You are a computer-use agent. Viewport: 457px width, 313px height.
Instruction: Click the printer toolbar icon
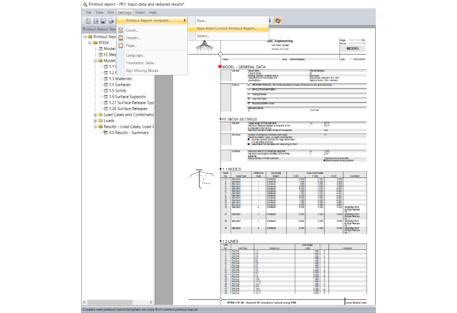click(111, 20)
